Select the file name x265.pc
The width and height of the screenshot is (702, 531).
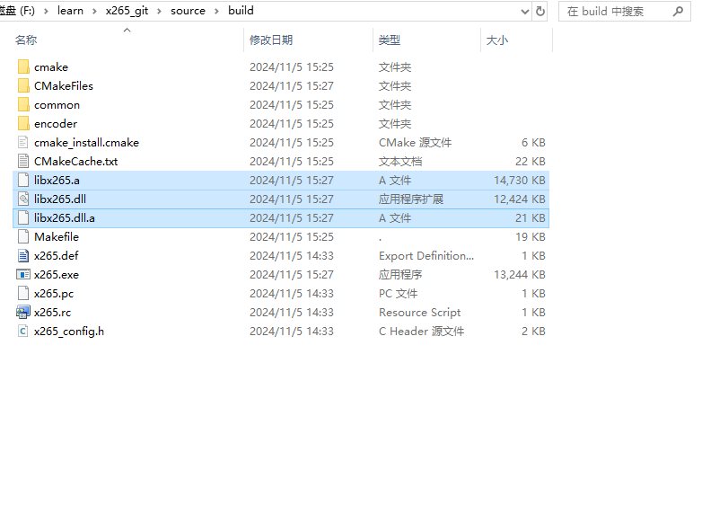pos(54,294)
